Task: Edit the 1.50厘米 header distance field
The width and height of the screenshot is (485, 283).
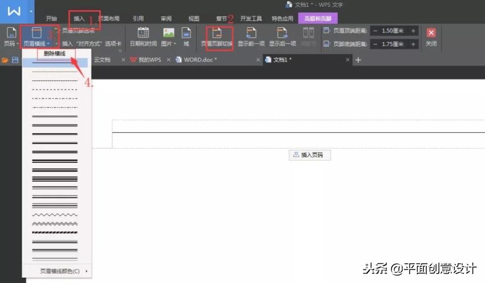Action: pos(393,31)
